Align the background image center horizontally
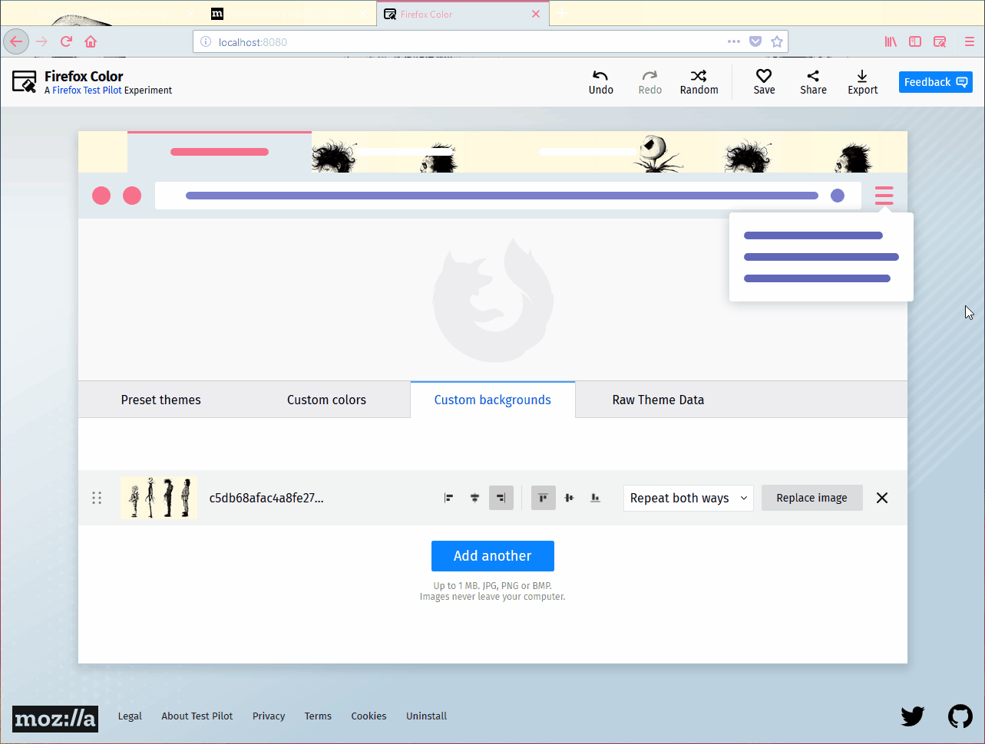The height and width of the screenshot is (744, 985). (475, 498)
